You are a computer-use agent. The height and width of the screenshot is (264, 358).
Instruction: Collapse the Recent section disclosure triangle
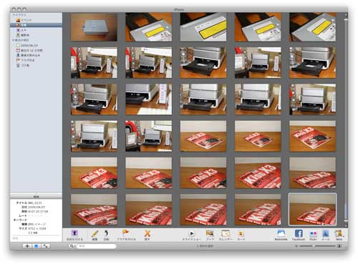pos(13,40)
